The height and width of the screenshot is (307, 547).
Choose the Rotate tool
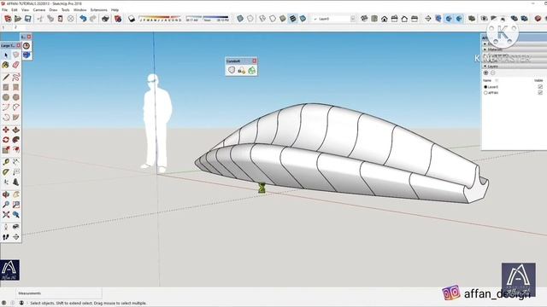(x=6, y=140)
